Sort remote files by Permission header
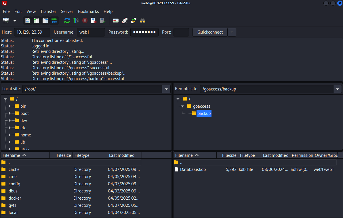This screenshot has height=218, width=343. click(302, 155)
